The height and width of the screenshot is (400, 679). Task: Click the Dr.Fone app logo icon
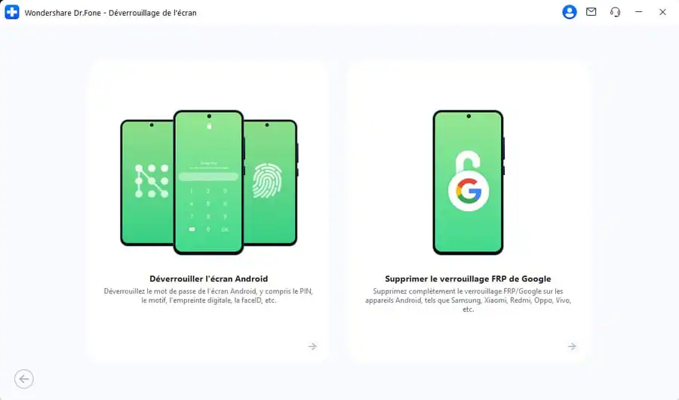11,12
